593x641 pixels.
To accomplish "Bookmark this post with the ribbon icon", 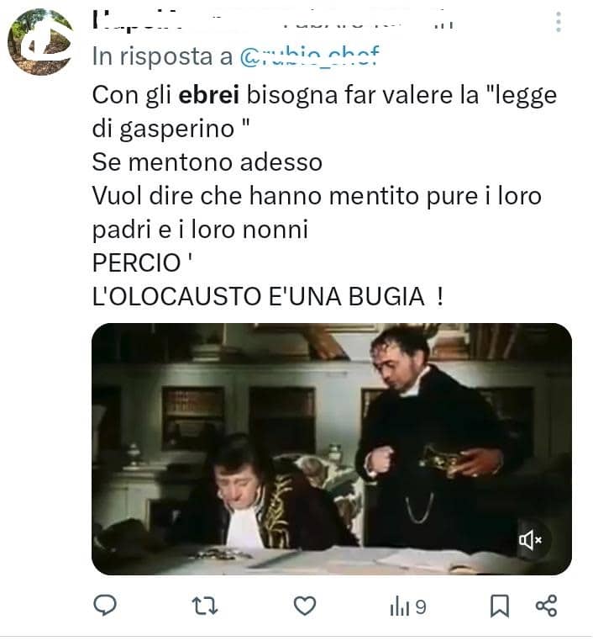I will pyautogui.click(x=500, y=606).
